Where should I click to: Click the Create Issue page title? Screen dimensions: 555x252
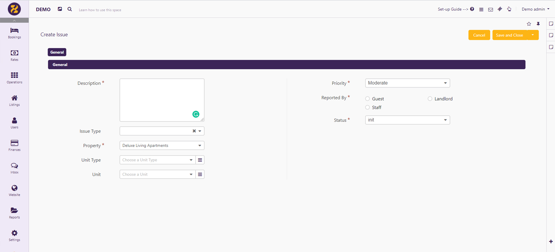click(x=54, y=35)
